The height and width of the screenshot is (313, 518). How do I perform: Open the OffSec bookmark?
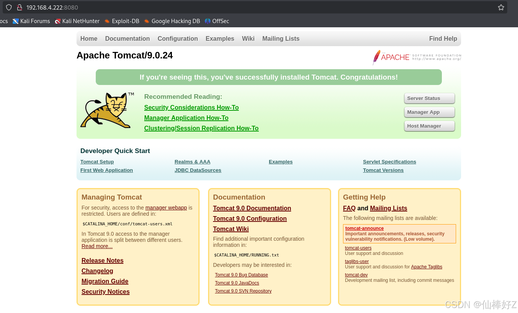coord(217,21)
